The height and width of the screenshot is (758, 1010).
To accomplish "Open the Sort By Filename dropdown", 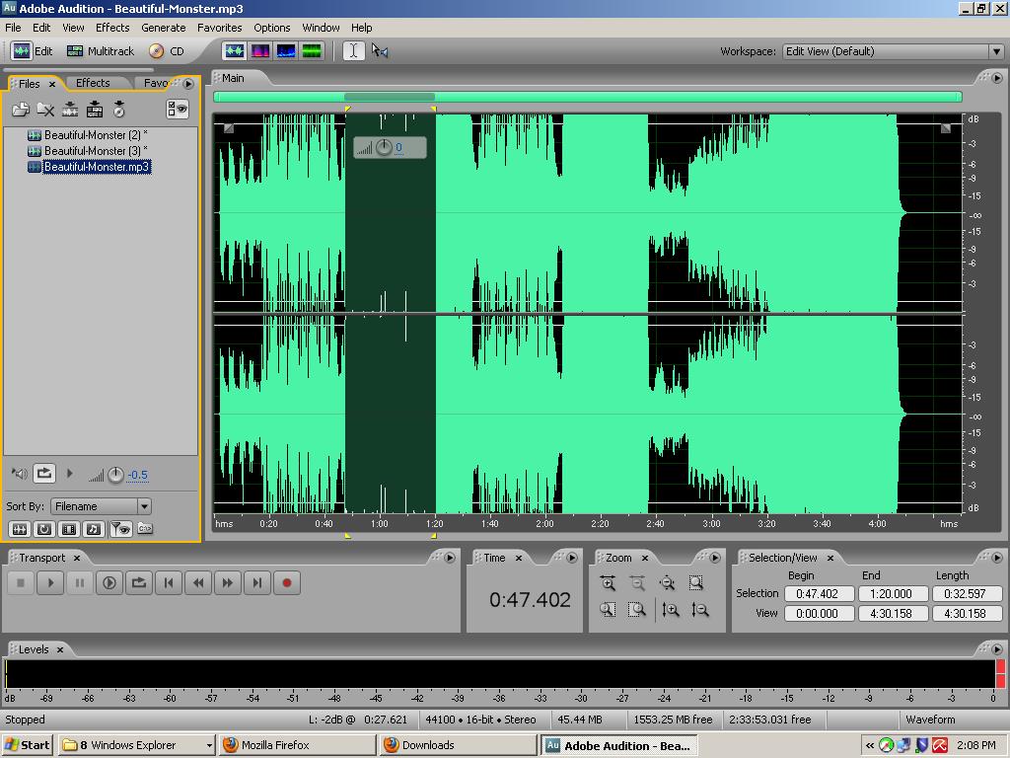I will (x=101, y=506).
